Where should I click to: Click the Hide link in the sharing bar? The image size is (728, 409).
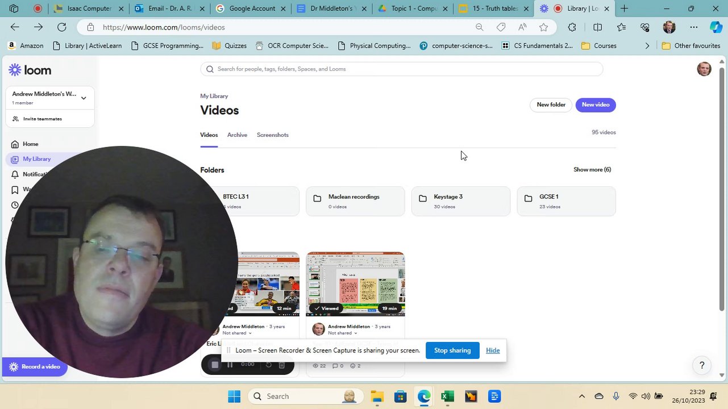493,350
